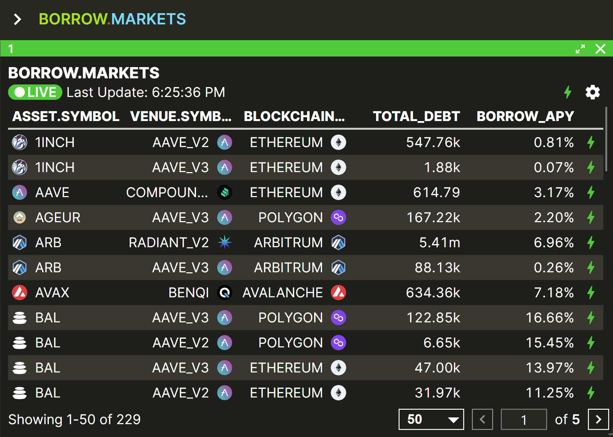The image size is (613, 437).
Task: Click the 547.76k total debt value
Action: (433, 142)
